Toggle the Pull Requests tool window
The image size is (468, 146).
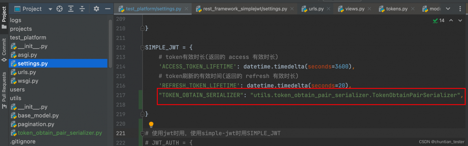tap(4, 89)
